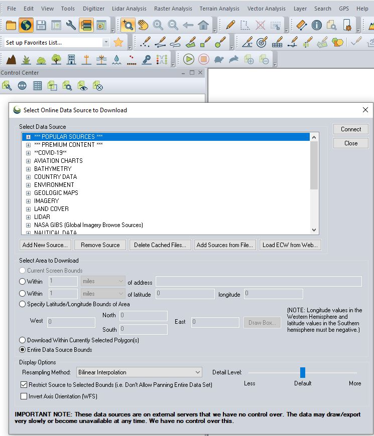Click the green Play button icon

tap(189, 59)
